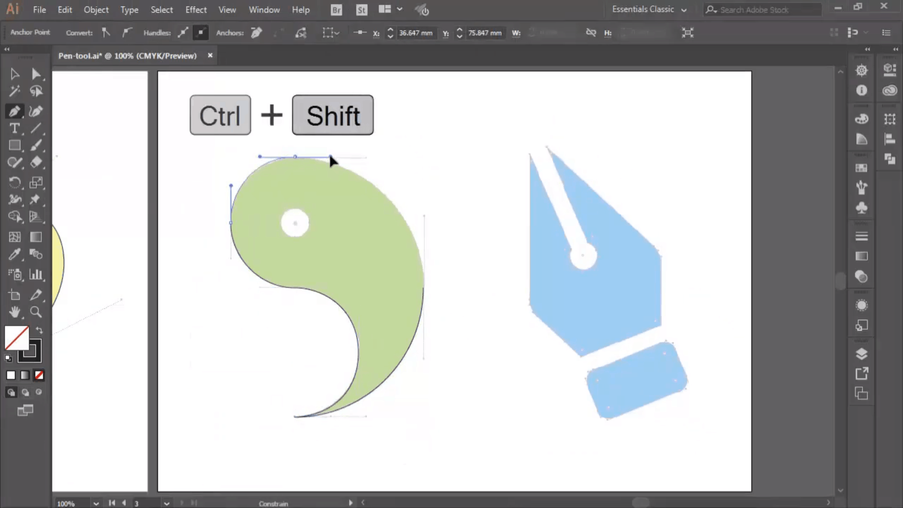Select the Artboard tool

pos(15,295)
